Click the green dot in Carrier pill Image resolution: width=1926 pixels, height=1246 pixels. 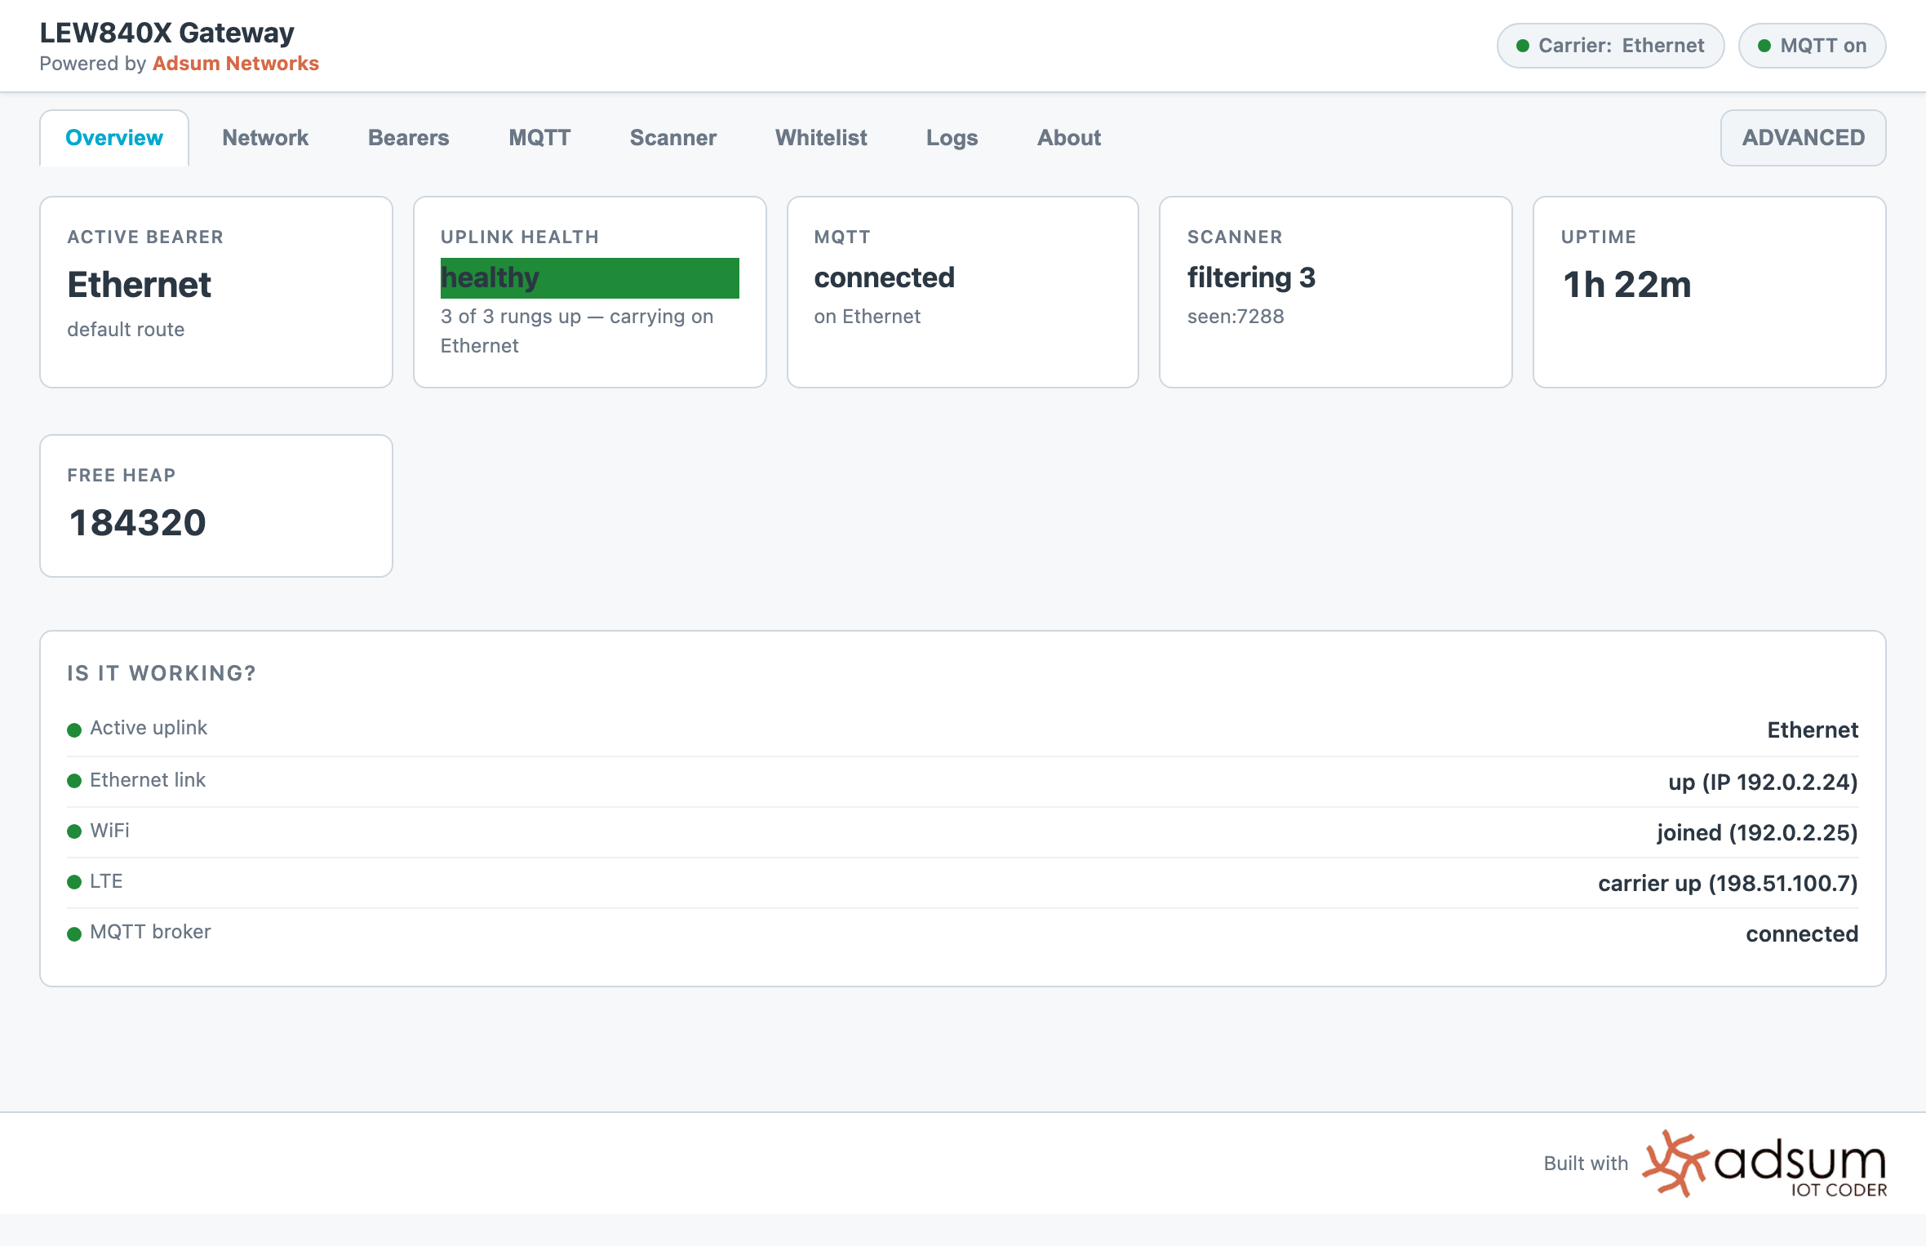click(x=1523, y=46)
